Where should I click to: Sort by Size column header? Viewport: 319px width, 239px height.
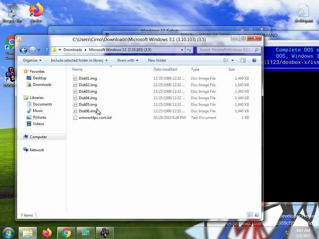(x=231, y=69)
